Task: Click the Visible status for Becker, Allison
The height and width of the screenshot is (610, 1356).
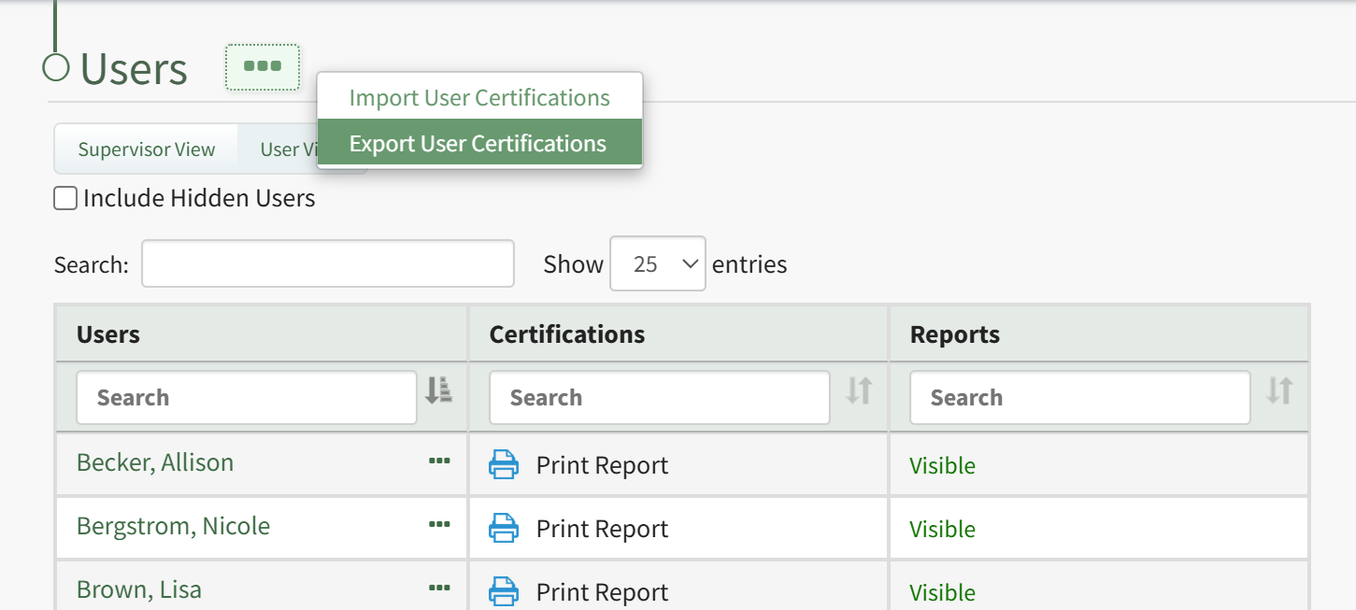Action: pyautogui.click(x=942, y=465)
